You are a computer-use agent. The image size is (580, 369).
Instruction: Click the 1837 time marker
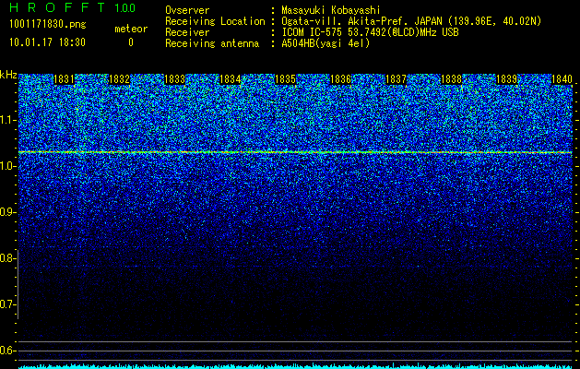[397, 79]
